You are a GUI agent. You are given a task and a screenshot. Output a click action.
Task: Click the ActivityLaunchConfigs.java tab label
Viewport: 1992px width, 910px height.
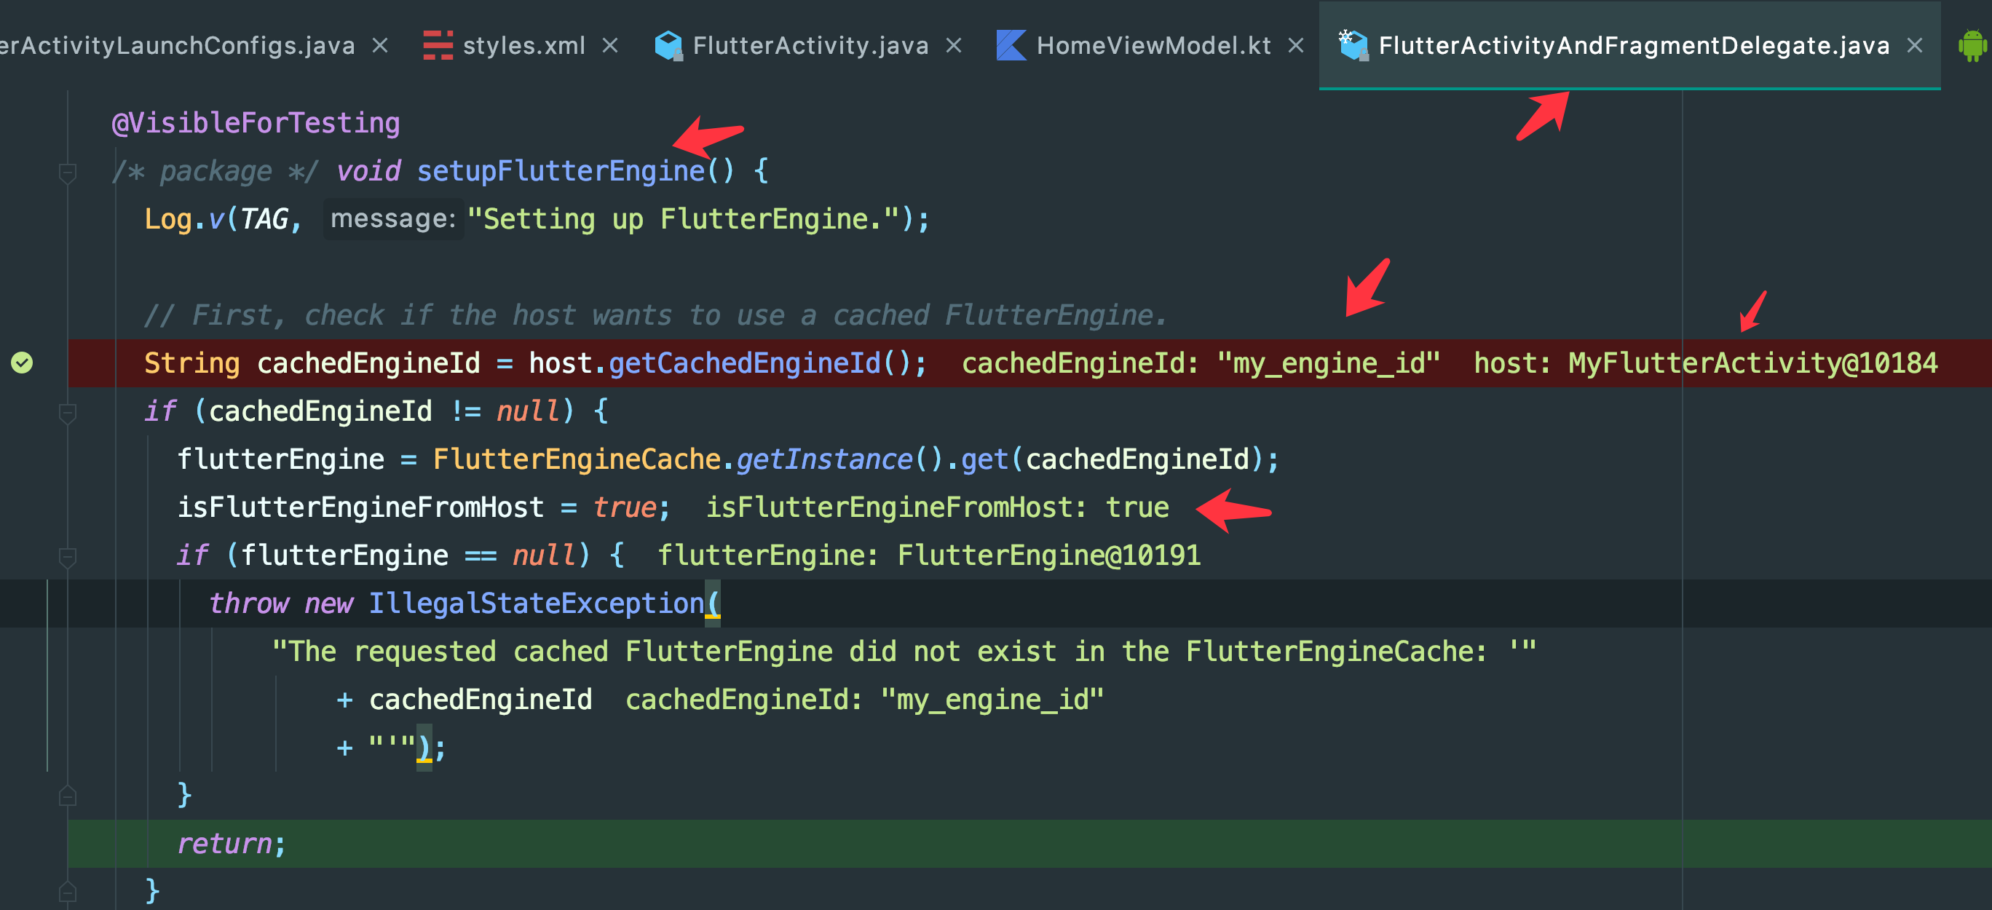point(177,47)
